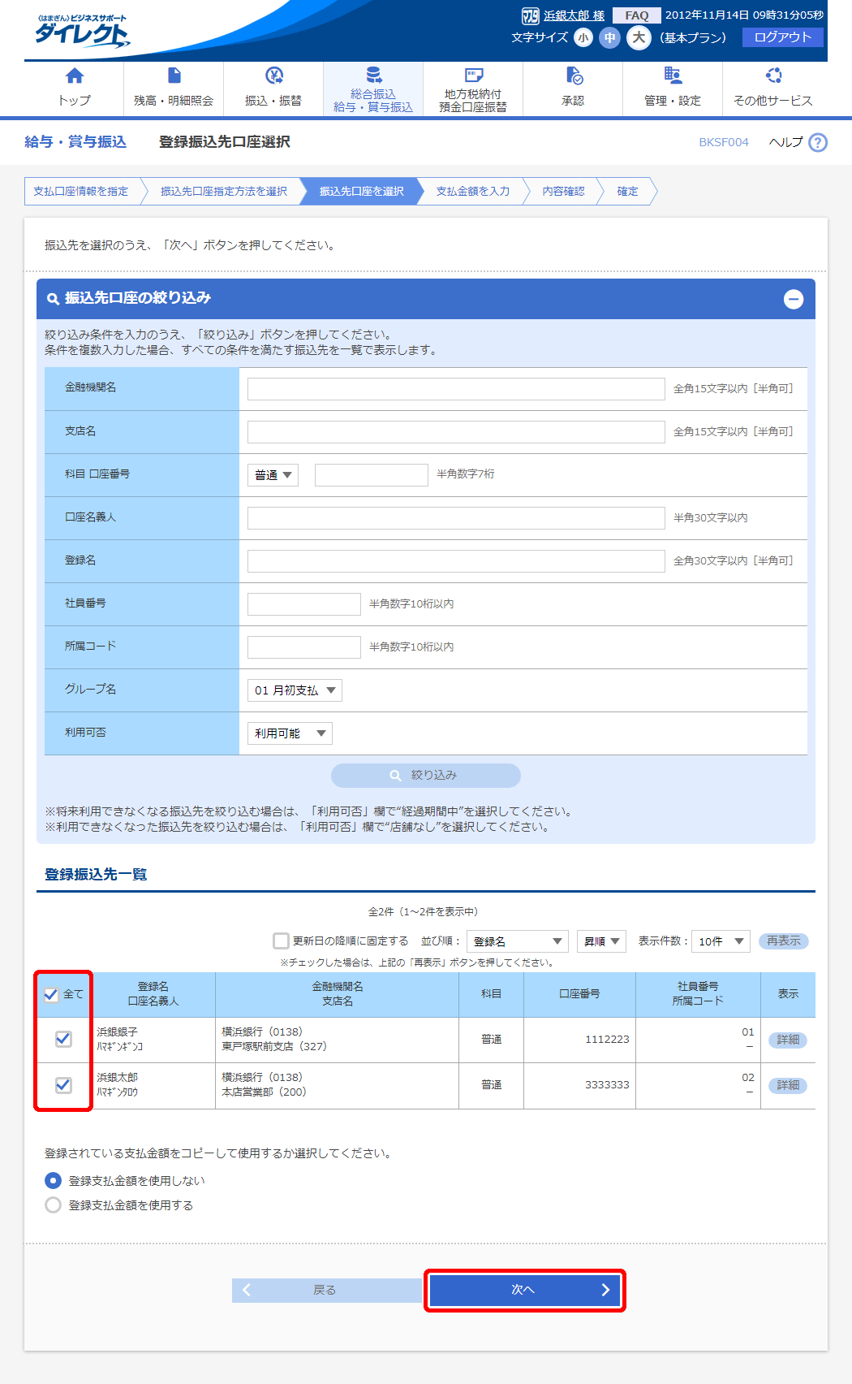This screenshot has width=852, height=1384.
Task: Go to the 総合振込 給与・賞与振込 menu
Action: [x=373, y=89]
